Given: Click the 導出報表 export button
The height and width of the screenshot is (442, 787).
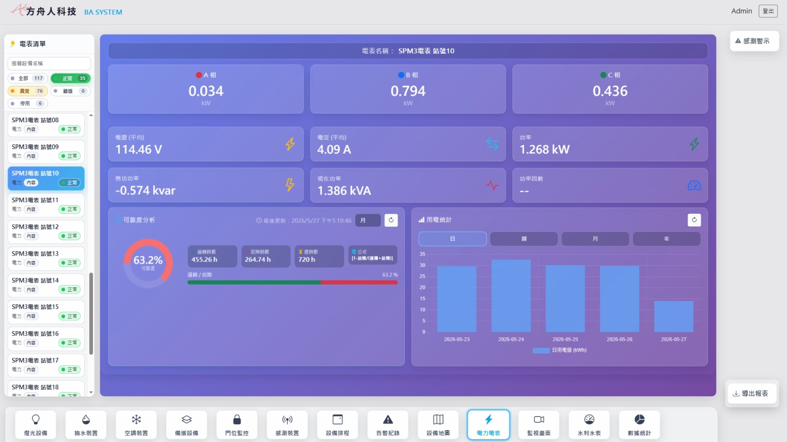Looking at the screenshot, I should click(751, 393).
